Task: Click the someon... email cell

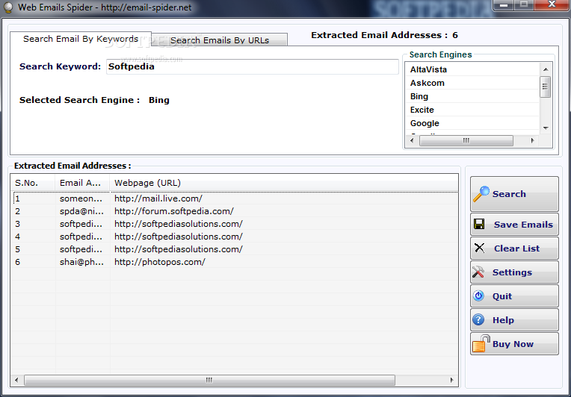Action: [x=81, y=198]
